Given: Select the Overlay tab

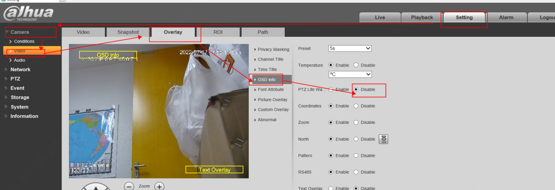Looking at the screenshot, I should (x=173, y=32).
